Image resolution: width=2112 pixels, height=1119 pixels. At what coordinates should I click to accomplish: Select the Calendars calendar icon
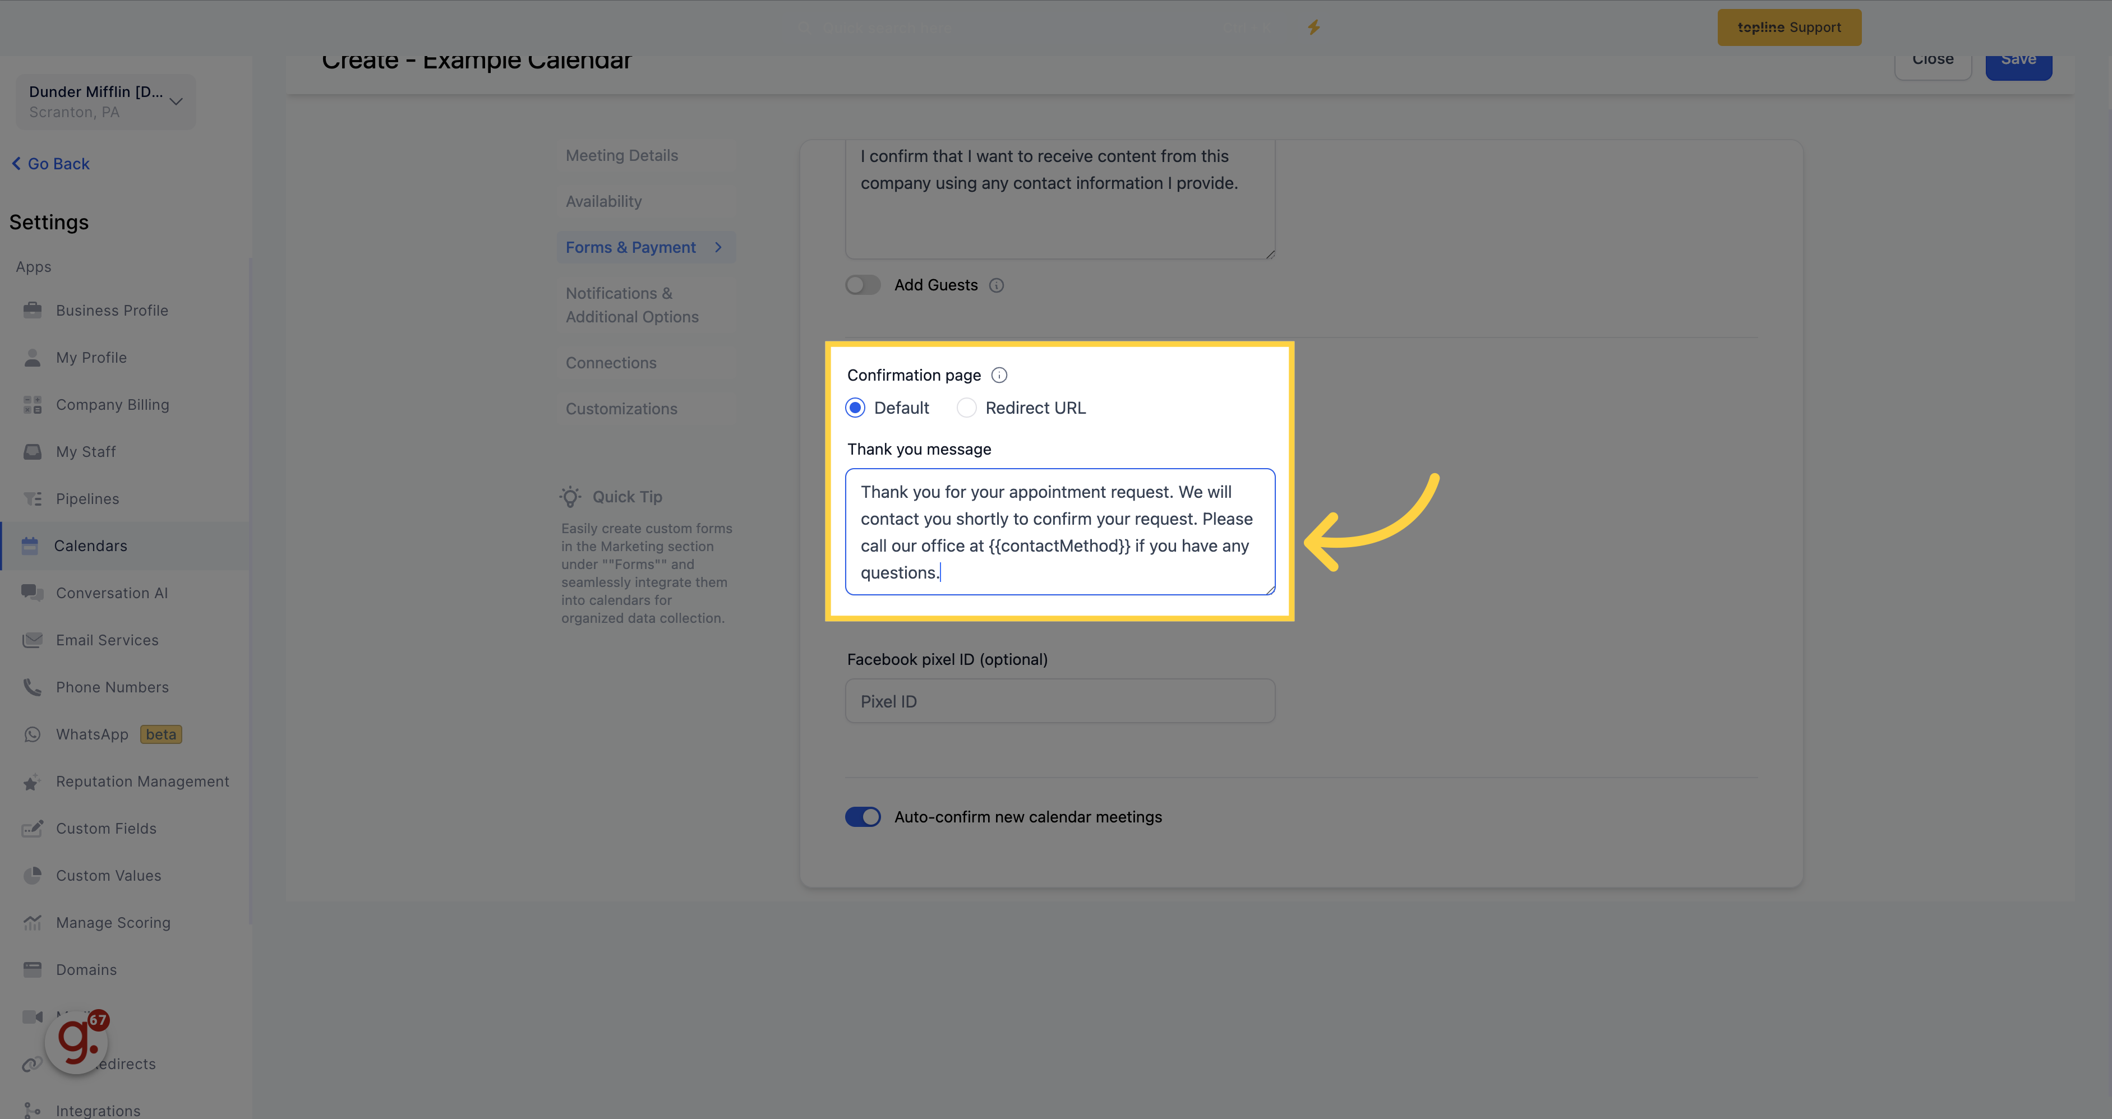30,546
